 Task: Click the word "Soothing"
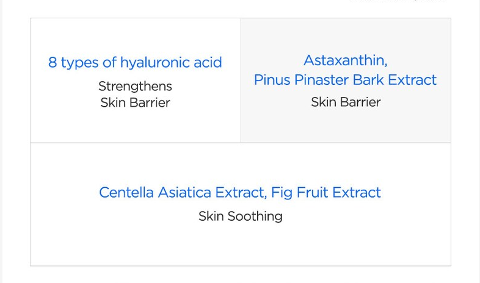click(x=255, y=217)
